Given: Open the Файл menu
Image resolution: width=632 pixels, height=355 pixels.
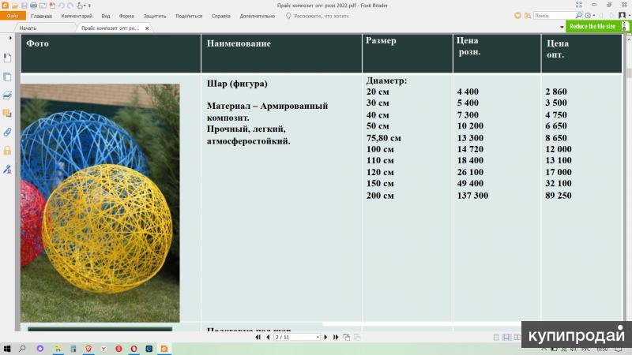Looking at the screenshot, I should (x=13, y=16).
